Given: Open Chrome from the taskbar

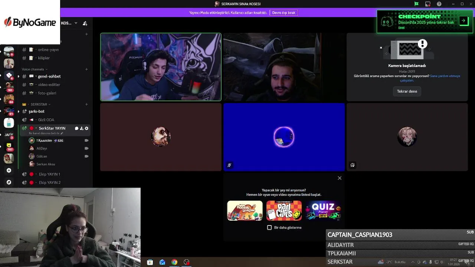Looking at the screenshot, I should coord(174,262).
